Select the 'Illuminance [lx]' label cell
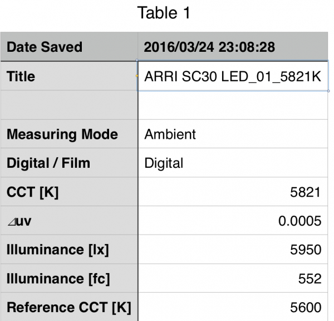The height and width of the screenshot is (321, 334). point(69,250)
